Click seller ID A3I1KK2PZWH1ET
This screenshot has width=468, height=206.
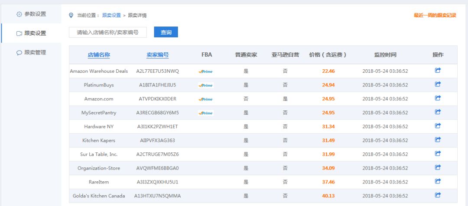pos(158,127)
